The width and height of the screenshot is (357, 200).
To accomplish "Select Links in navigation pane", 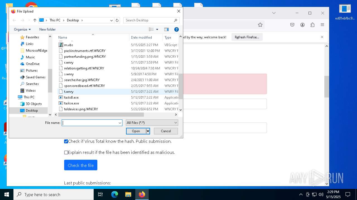I will [30, 44].
